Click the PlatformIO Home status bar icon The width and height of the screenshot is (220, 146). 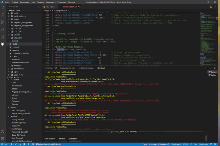pyautogui.click(x=12, y=144)
